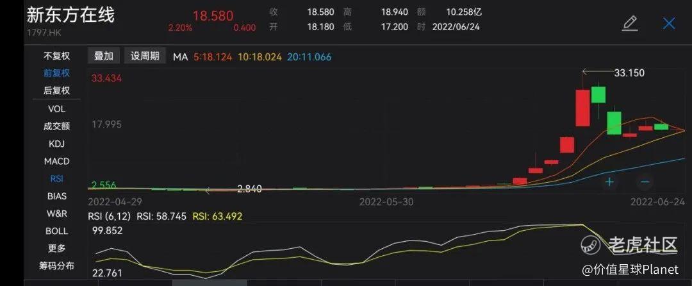Viewport: 692px width, 286px height.
Task: Tap the pencil edit icon
Action: point(630,23)
